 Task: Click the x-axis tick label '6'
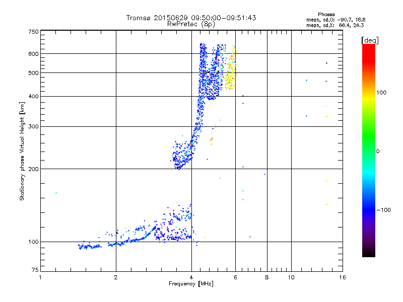click(235, 277)
